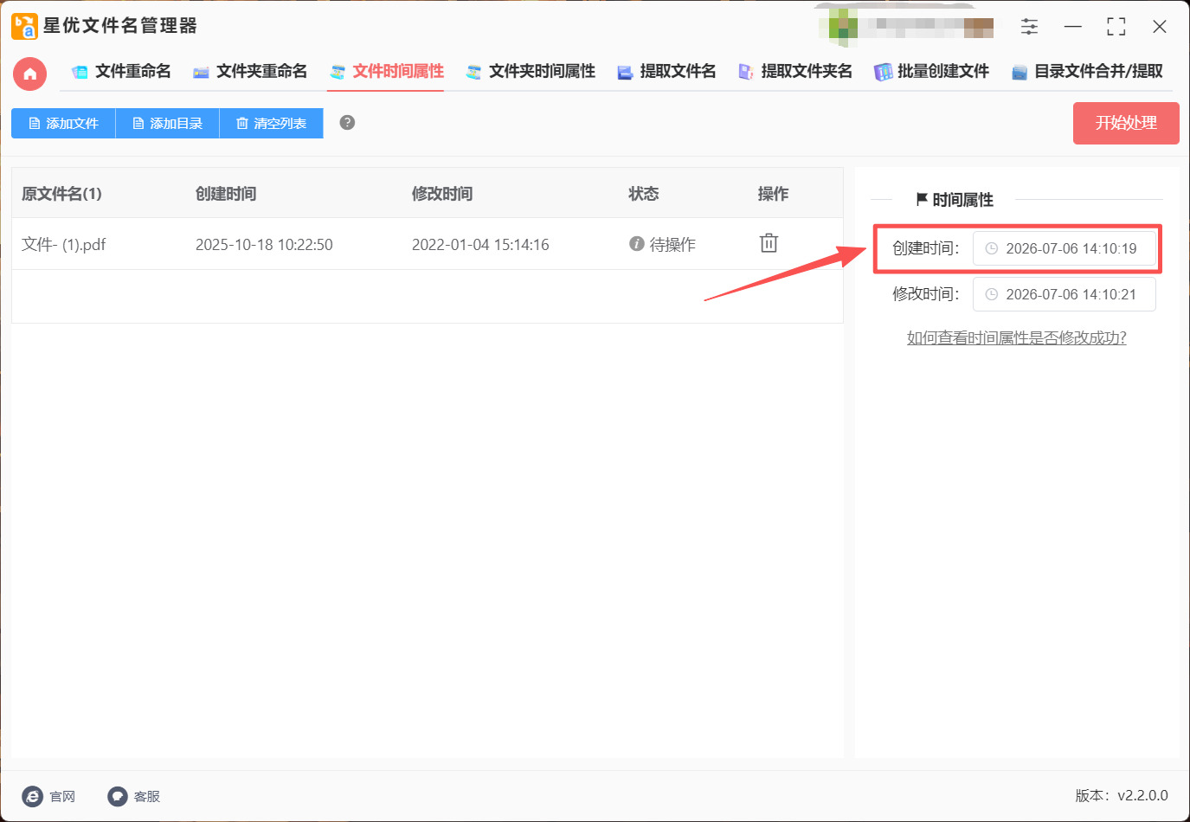Switch to the 文件夹重命名 tab
Viewport: 1190px width, 822px height.
pos(250,72)
